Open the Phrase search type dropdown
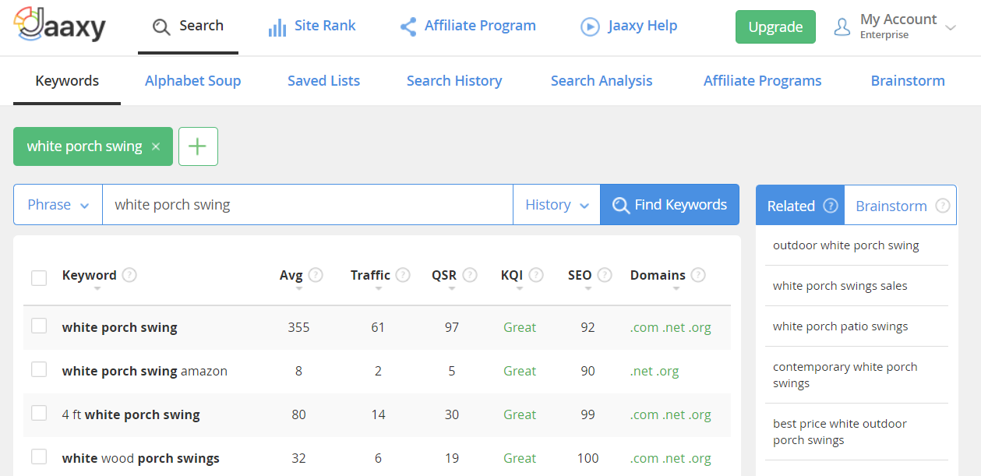 [x=58, y=205]
